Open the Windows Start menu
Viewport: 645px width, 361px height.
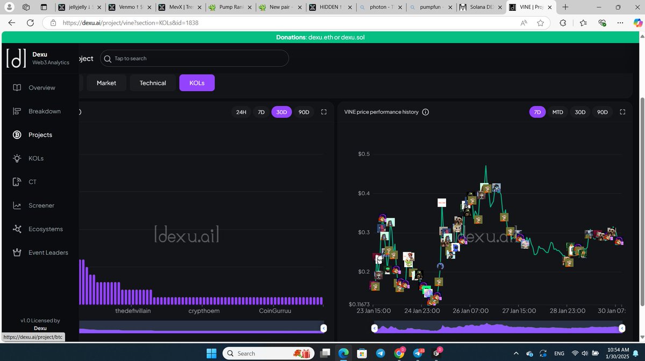[211, 353]
